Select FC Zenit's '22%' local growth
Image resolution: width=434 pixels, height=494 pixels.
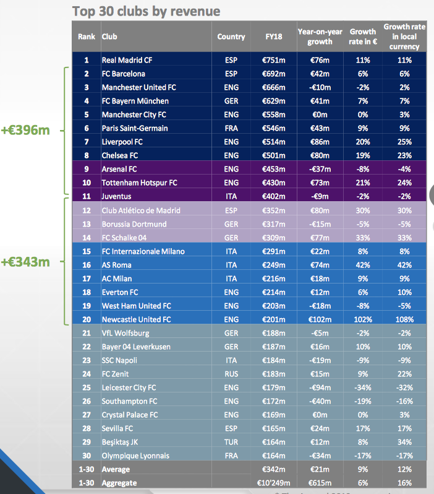click(x=404, y=374)
